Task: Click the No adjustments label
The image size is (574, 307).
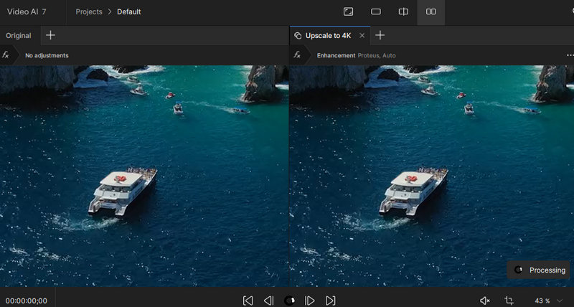Action: point(47,56)
